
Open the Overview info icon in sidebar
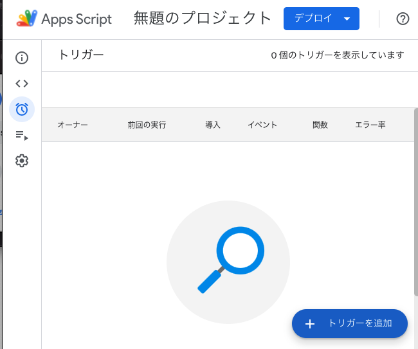pos(22,58)
